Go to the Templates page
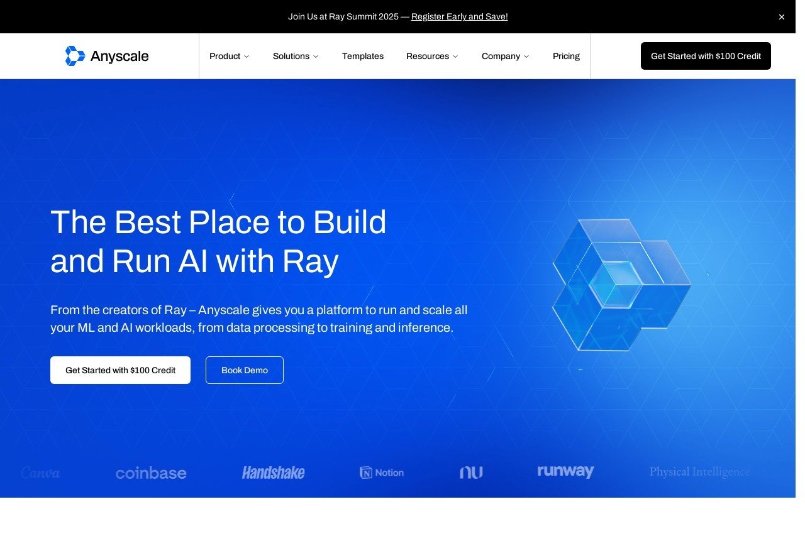Screen dimensions: 805x536 tap(363, 56)
